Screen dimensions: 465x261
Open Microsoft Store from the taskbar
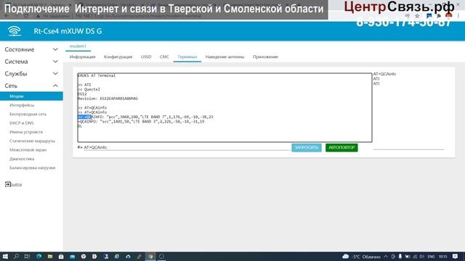pos(61,257)
